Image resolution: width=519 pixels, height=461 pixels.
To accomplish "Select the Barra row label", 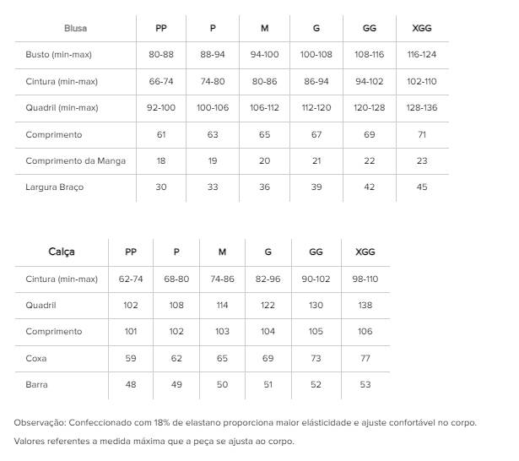I will (x=36, y=384).
